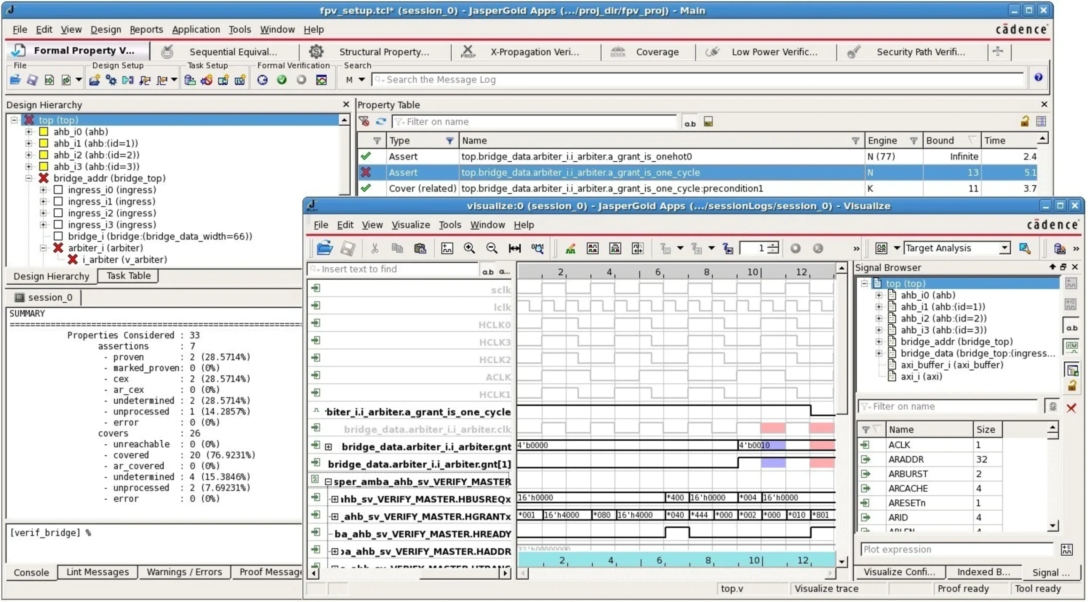This screenshot has height=602, width=1088.
Task: Select the a_grant_is_onehot0 assert row
Action: [x=697, y=157]
